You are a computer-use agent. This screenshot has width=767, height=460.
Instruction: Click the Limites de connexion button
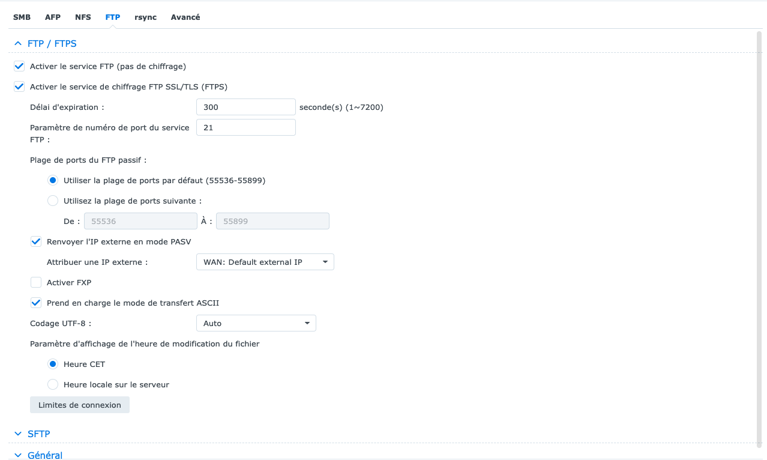pos(80,405)
